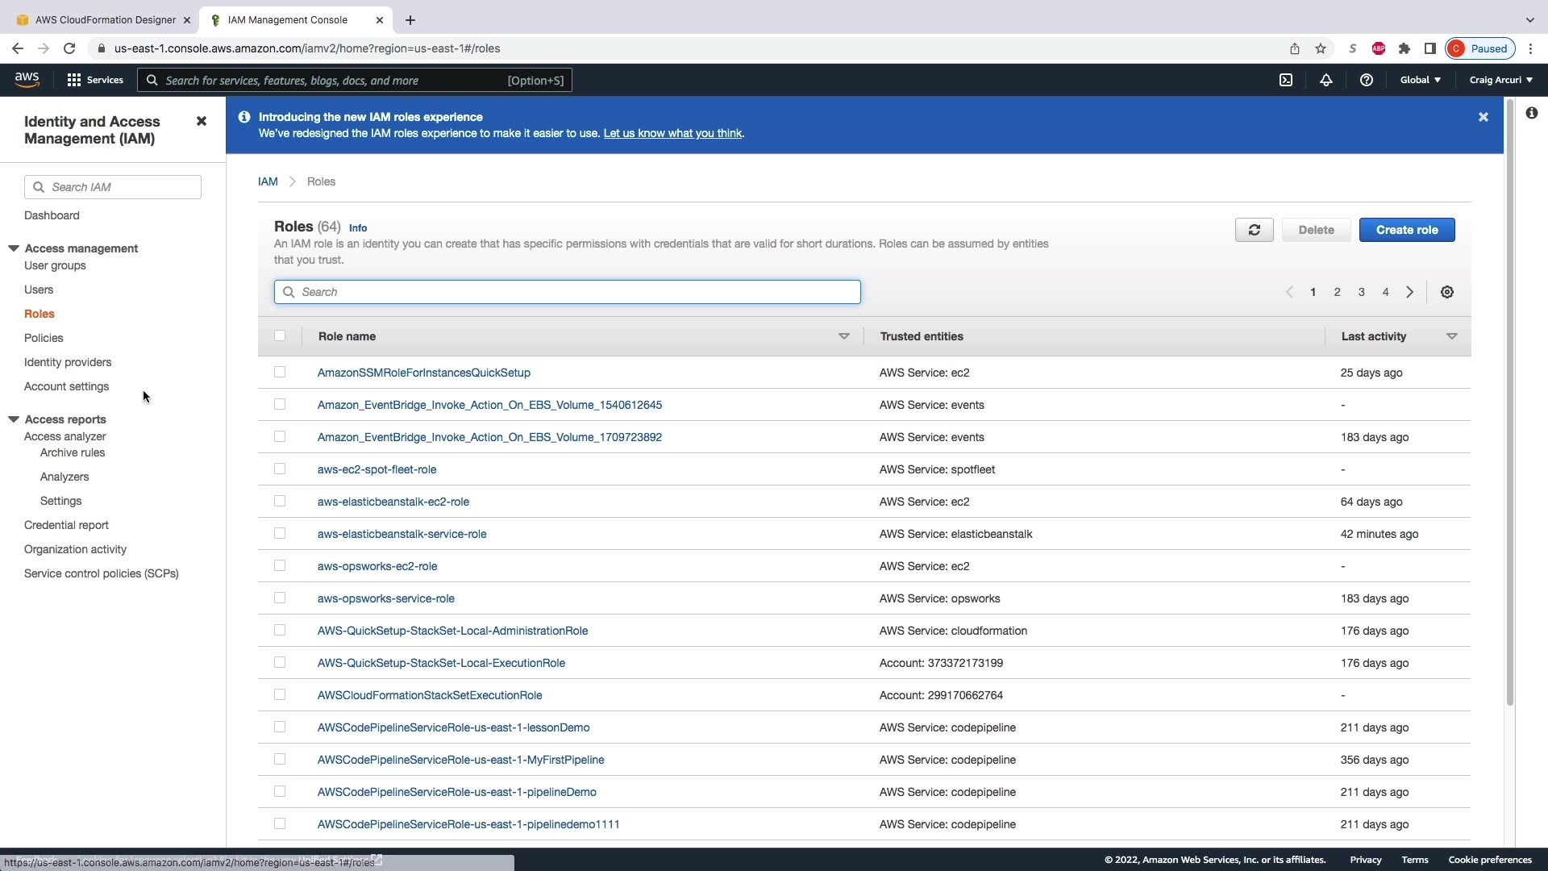
Task: Open the Global region dropdown
Action: 1420,80
